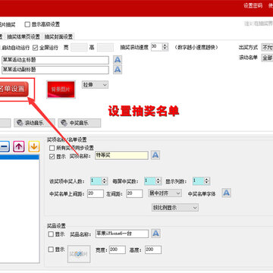Open the 中奖名单字体 font icon

[x=227, y=193]
